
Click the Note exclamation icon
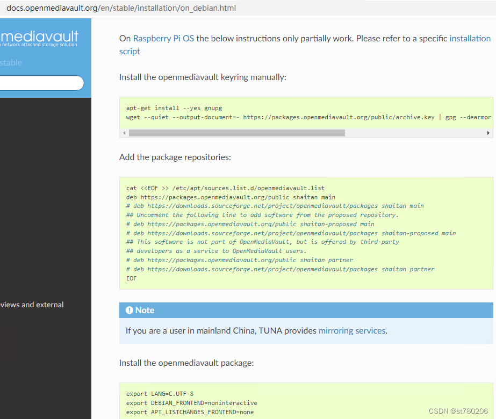point(130,310)
